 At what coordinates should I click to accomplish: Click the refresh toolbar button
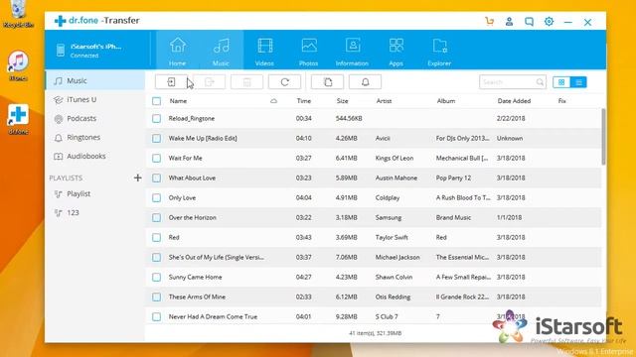[285, 82]
